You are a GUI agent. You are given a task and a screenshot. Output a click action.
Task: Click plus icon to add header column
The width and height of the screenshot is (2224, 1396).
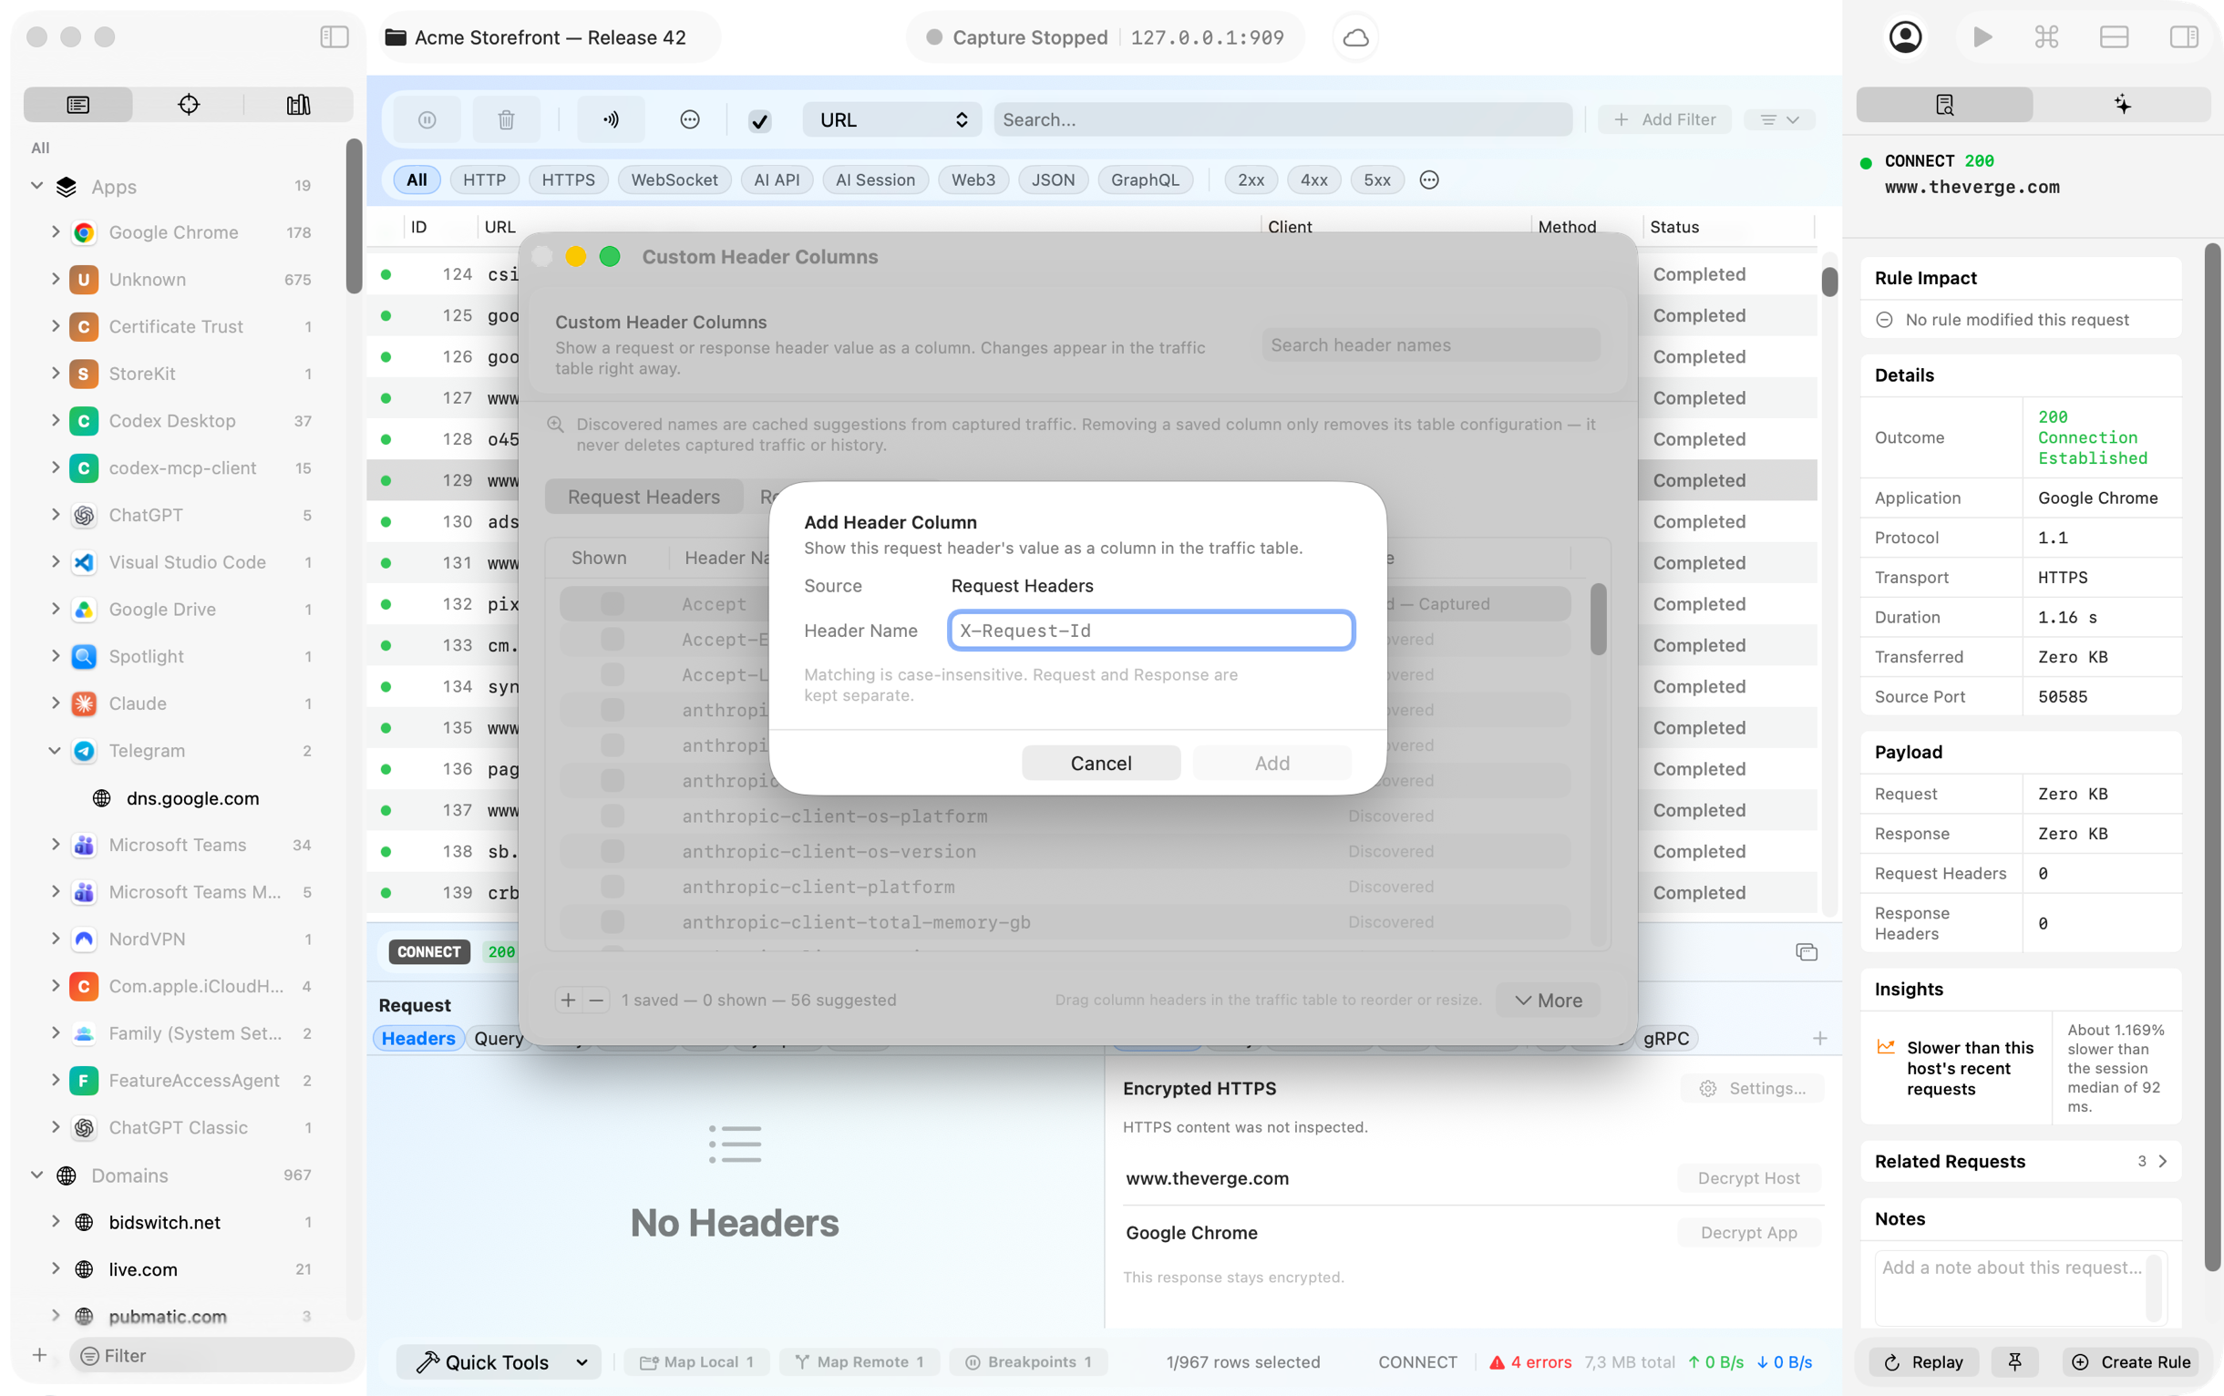pos(569,1000)
